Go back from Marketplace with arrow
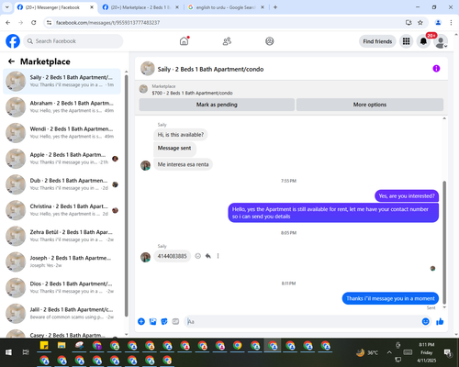Viewport: 459px width, 367px height. tap(11, 61)
